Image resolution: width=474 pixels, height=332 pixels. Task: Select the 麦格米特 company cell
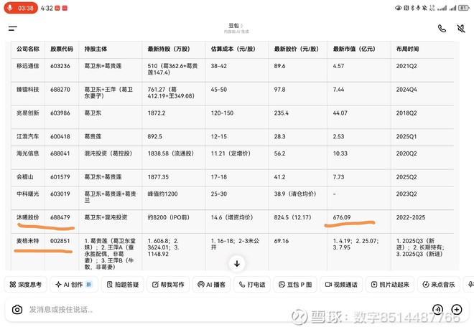click(x=28, y=241)
